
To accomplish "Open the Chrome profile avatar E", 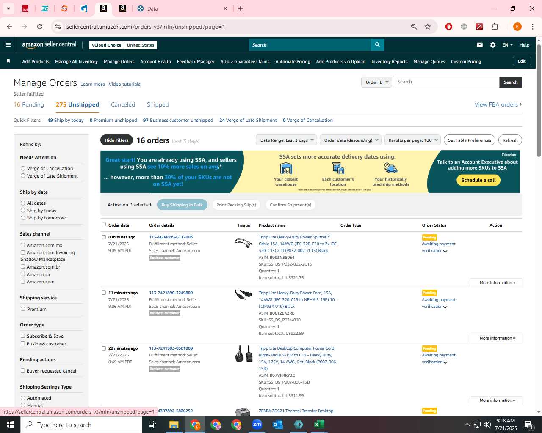I will (x=517, y=27).
